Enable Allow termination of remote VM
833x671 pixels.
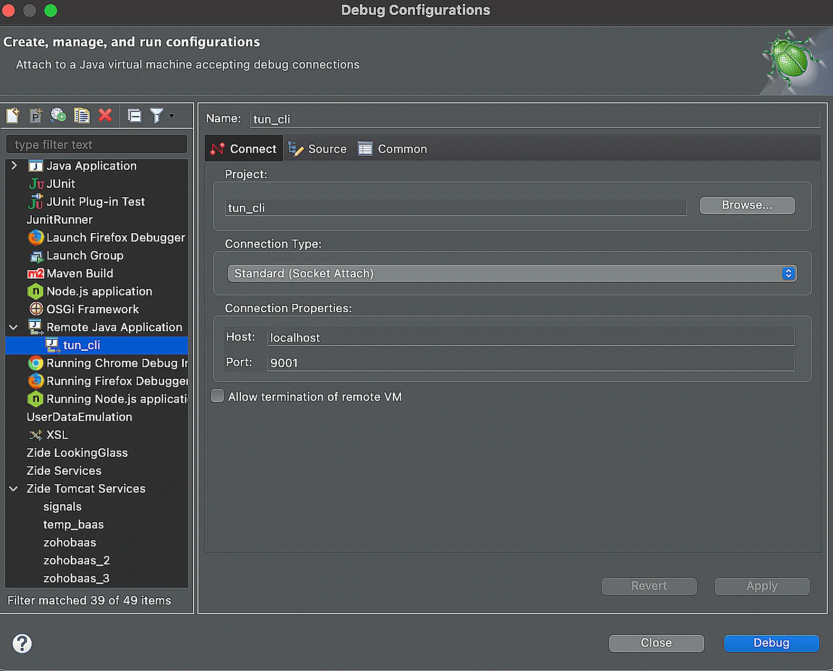[x=217, y=396]
